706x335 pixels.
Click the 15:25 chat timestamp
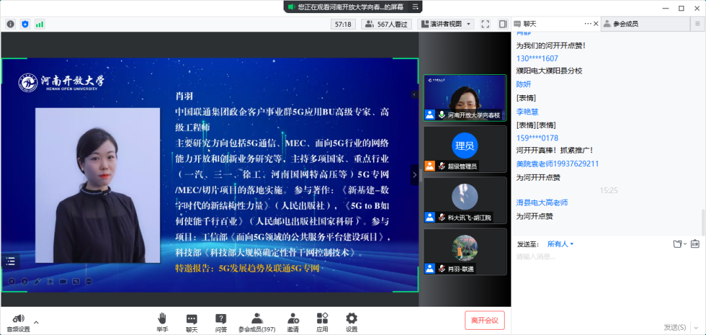(x=609, y=190)
